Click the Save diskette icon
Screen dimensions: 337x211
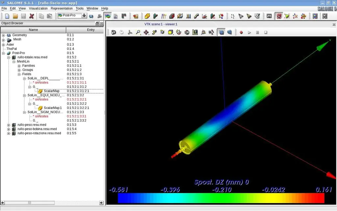pos(23,16)
